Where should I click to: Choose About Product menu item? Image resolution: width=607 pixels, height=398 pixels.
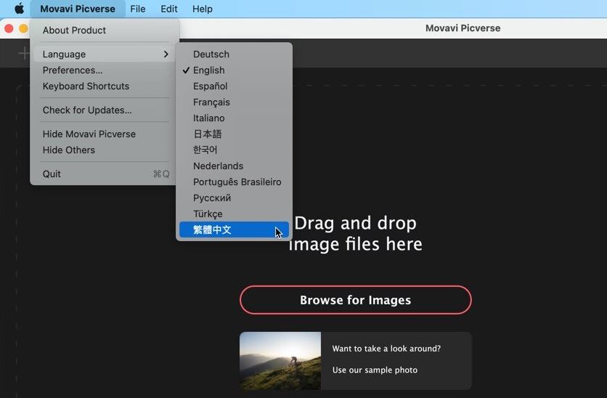click(x=105, y=31)
